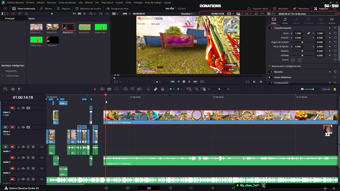Viewport: 340px width, 191px height.
Task: Open media pool search dropdown arrow
Action: click(x=95, y=14)
